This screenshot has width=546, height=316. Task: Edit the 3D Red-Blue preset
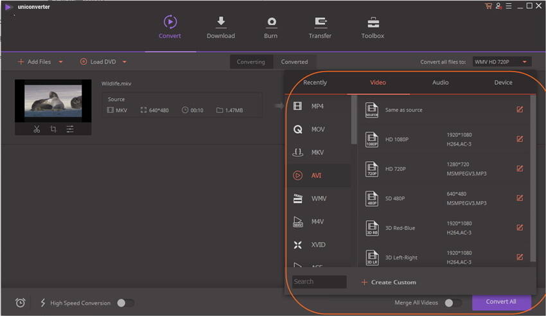[x=520, y=228]
